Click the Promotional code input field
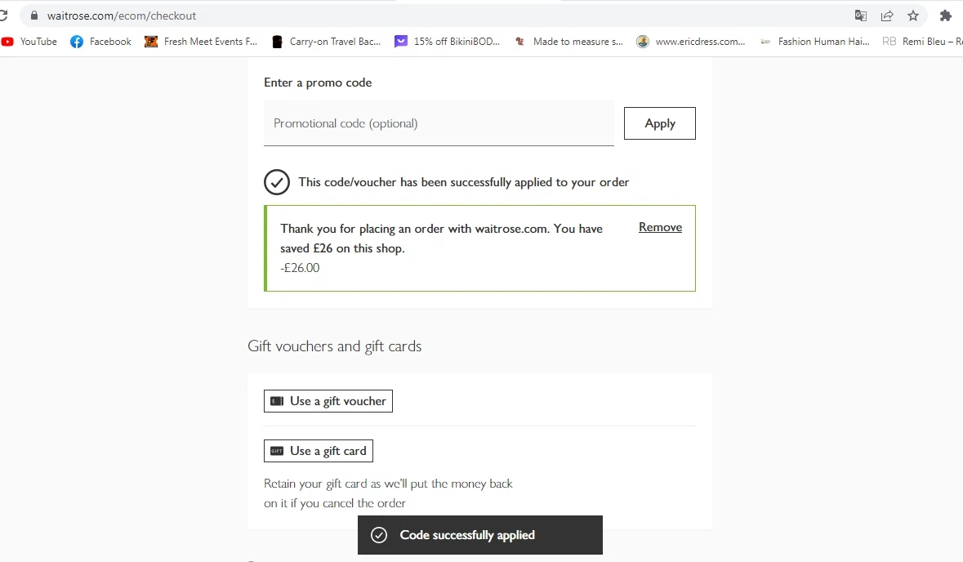963x562 pixels. [x=439, y=123]
